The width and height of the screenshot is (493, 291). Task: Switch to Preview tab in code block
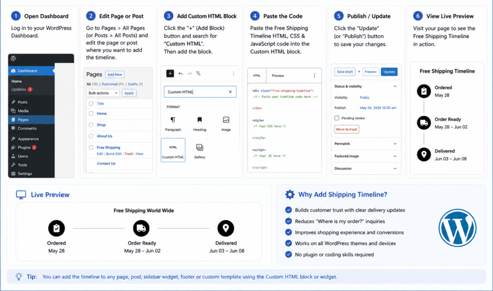pyautogui.click(x=278, y=76)
